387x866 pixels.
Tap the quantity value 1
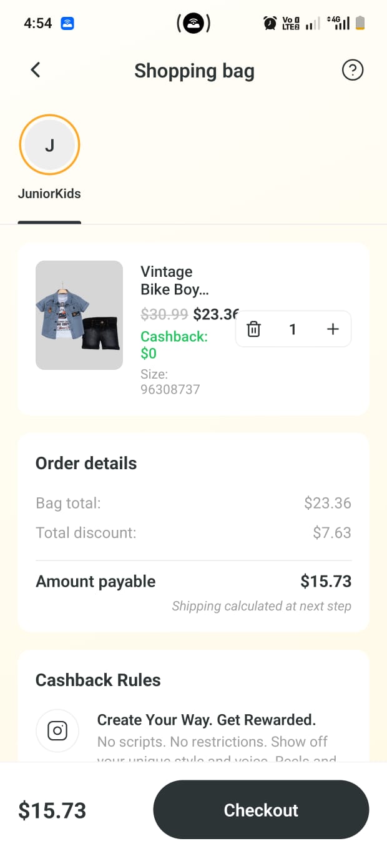pyautogui.click(x=293, y=329)
